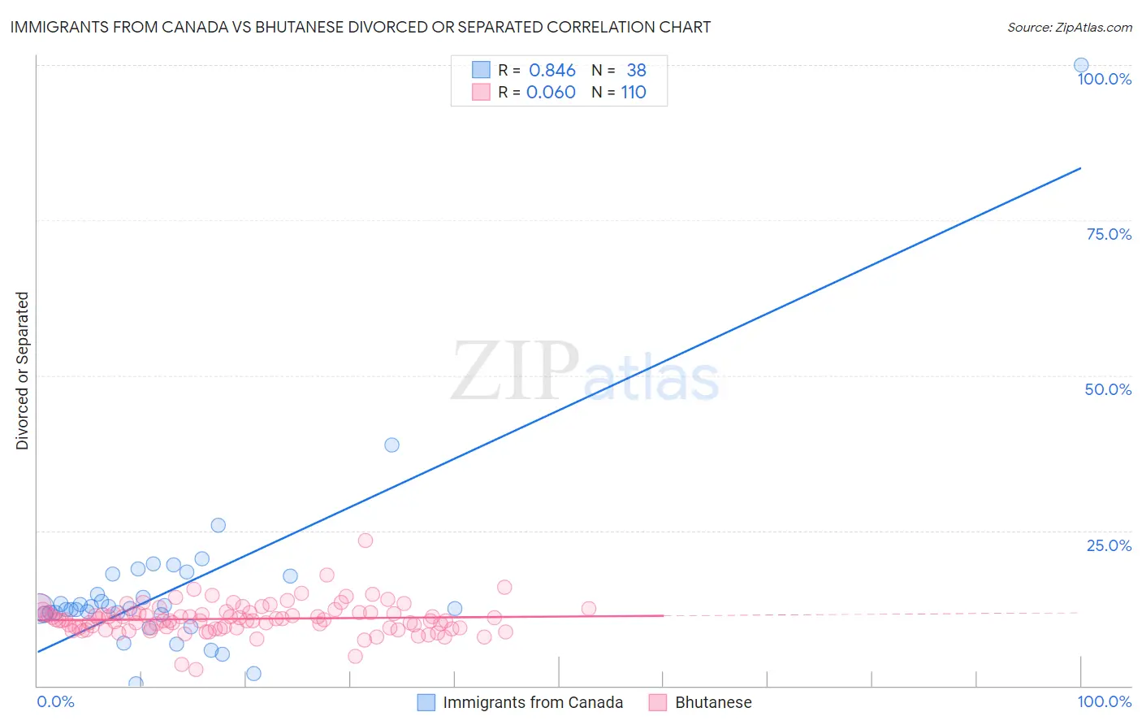1142x725 pixels.
Task: Click the N = 110 value in legend
Action: pyautogui.click(x=619, y=92)
